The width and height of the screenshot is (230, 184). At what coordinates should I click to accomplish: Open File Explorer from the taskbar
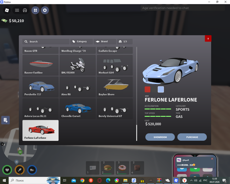coord(125,180)
